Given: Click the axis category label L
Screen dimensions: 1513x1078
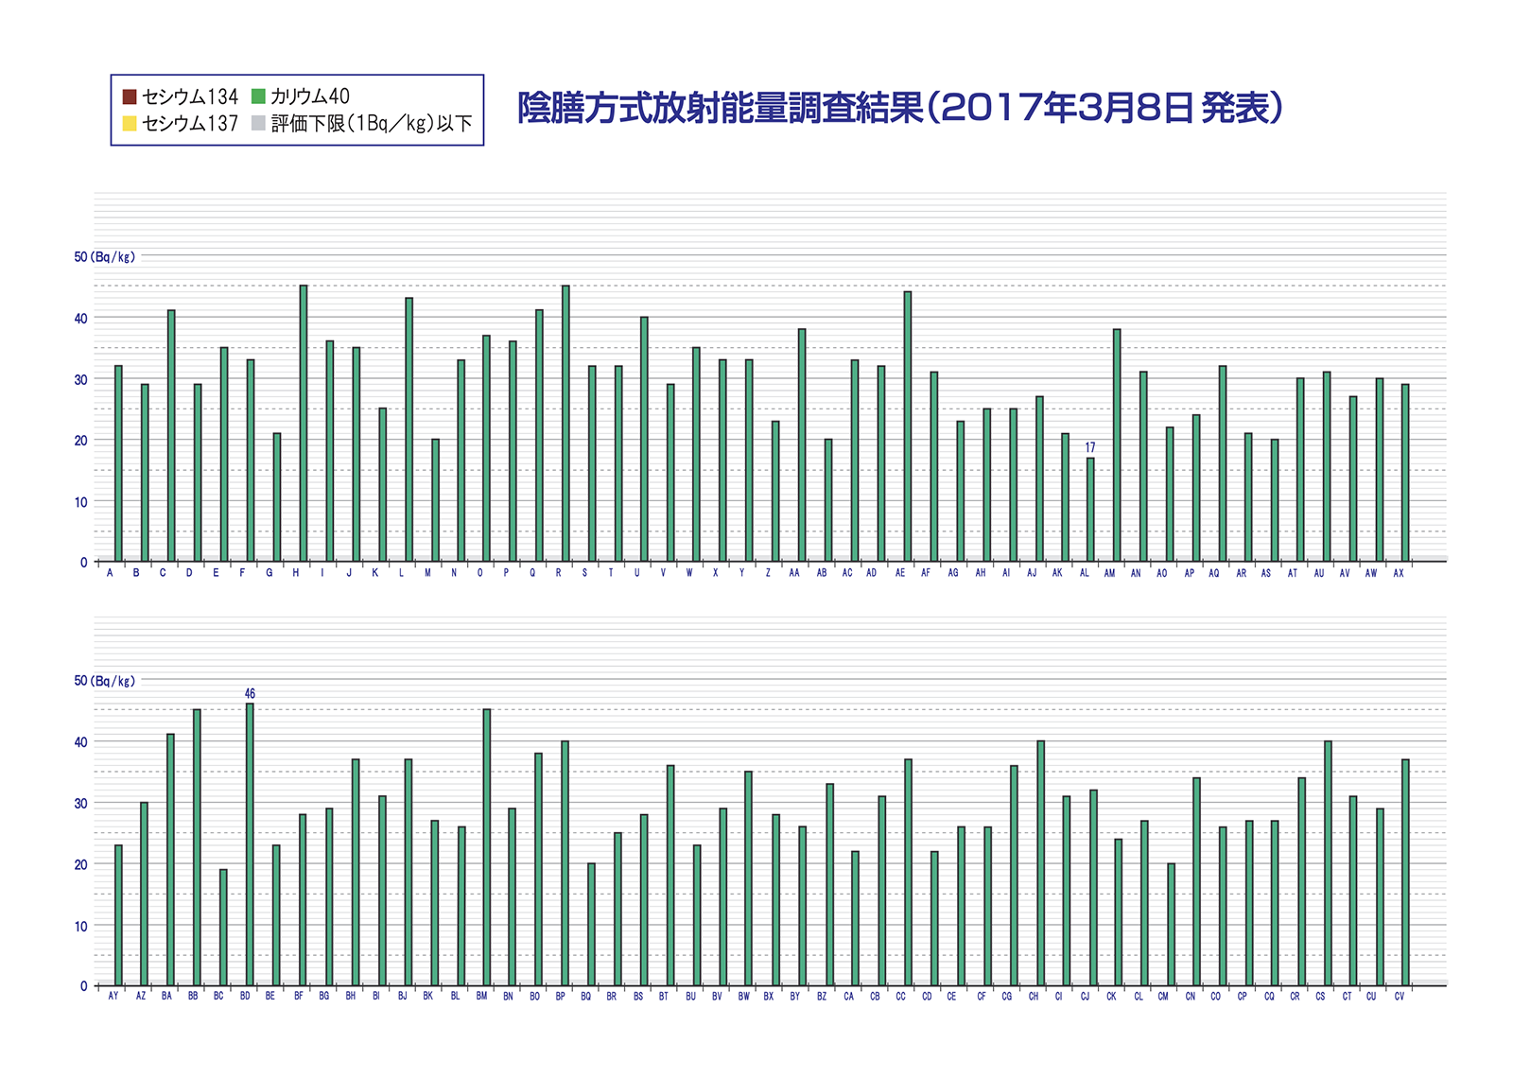Looking at the screenshot, I should tap(401, 573).
